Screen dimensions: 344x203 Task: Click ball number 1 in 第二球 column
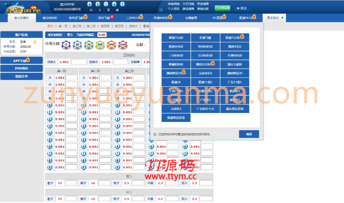(84, 112)
